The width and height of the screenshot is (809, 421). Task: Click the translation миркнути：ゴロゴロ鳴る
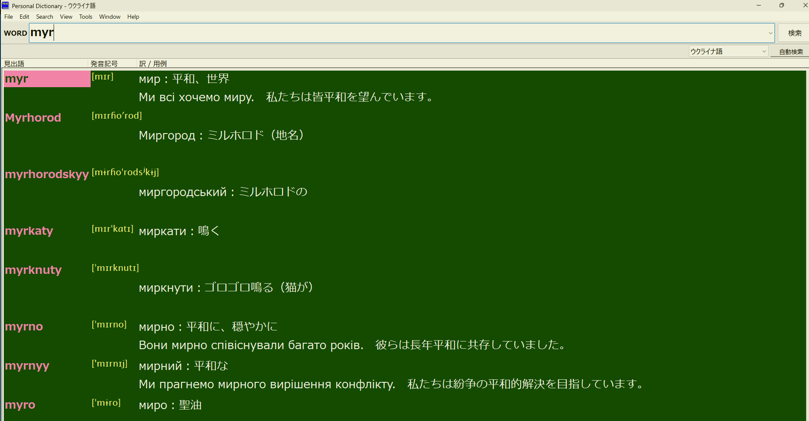[x=226, y=287]
